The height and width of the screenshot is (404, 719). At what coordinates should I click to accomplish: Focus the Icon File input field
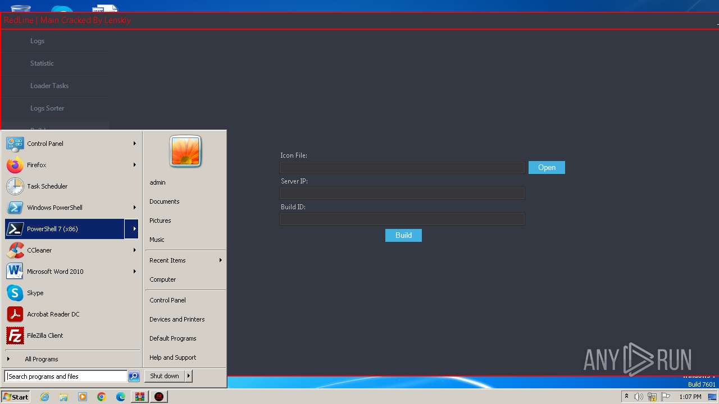click(402, 167)
